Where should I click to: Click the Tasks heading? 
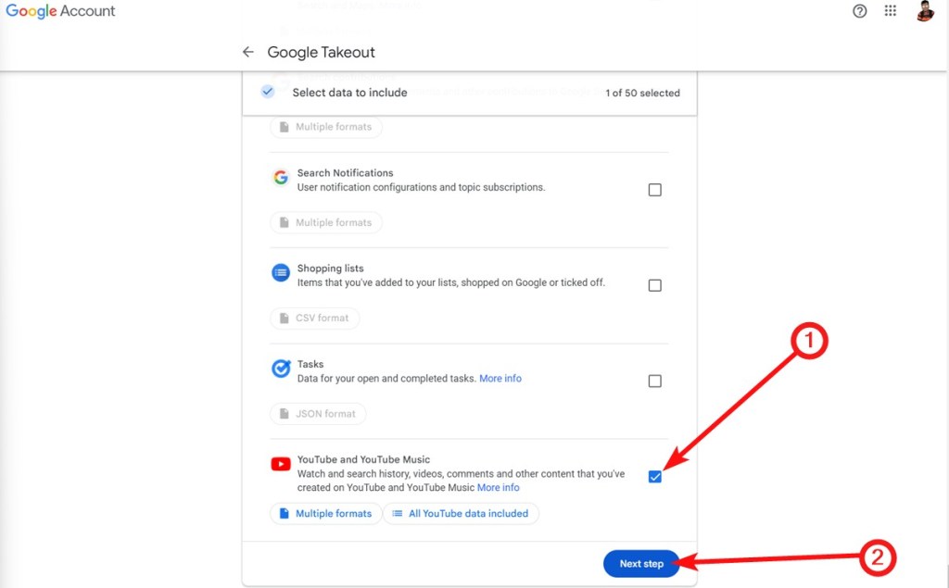[x=310, y=364]
